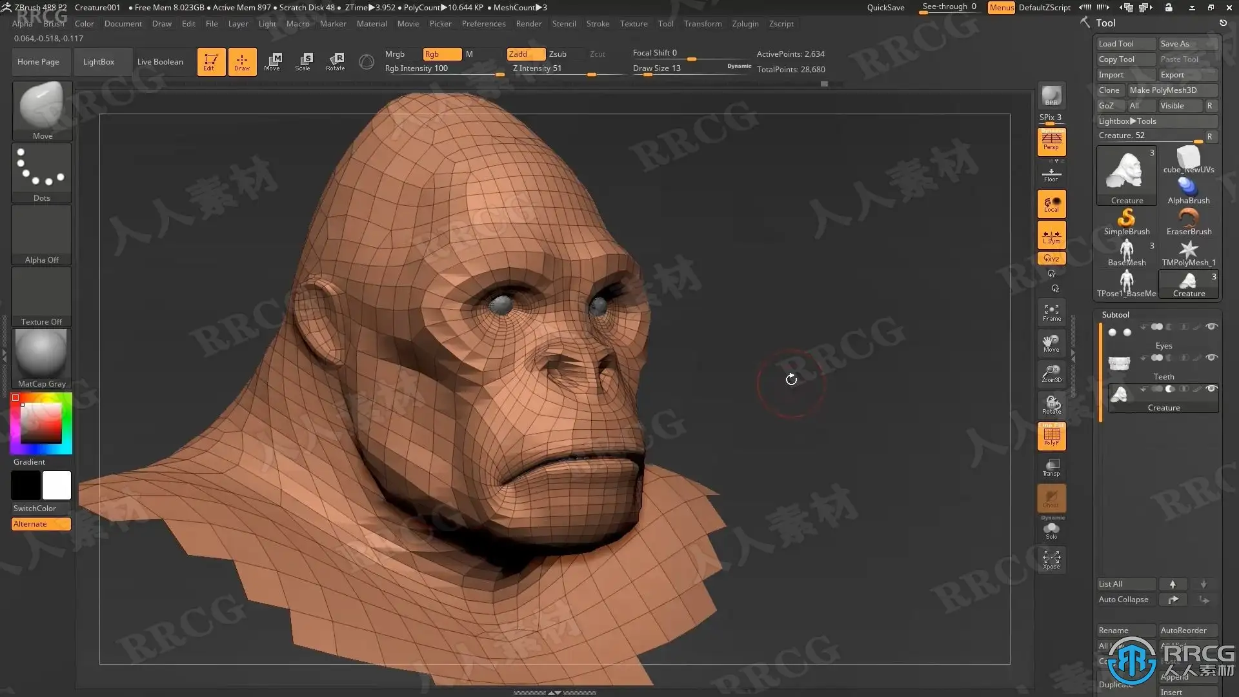Toggle the Floor grid icon
The image size is (1239, 697).
point(1051,174)
